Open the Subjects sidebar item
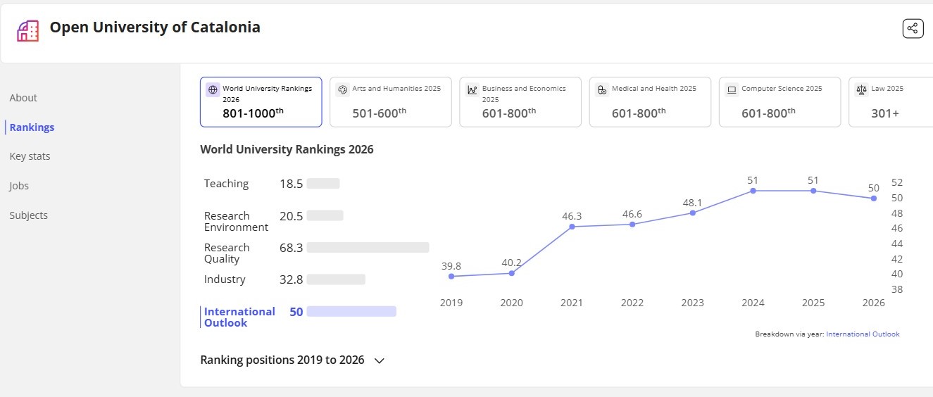933x397 pixels. pyautogui.click(x=29, y=215)
